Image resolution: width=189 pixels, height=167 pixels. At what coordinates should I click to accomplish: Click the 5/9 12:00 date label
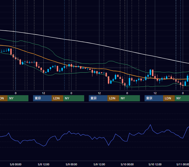tap(99, 164)
